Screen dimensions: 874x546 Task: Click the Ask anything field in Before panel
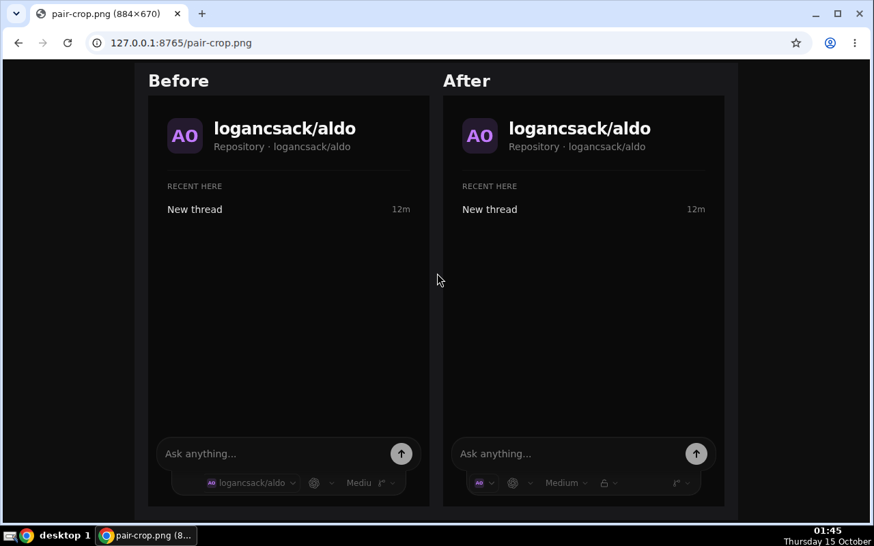273,454
